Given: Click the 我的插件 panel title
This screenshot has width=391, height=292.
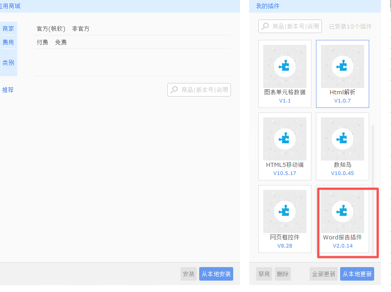Looking at the screenshot, I should [x=268, y=6].
